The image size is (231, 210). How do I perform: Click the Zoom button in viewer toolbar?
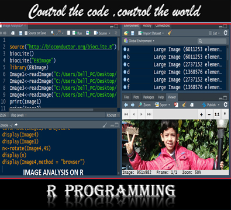(144, 105)
